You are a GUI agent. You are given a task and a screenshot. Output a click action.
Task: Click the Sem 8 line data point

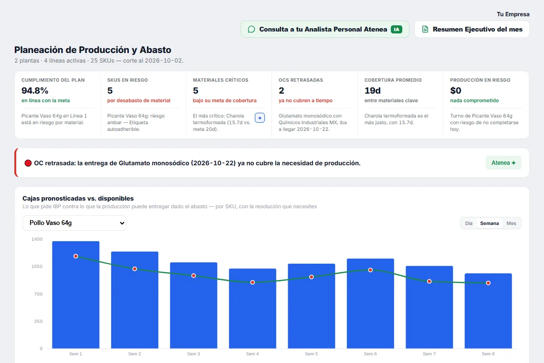coord(488,283)
